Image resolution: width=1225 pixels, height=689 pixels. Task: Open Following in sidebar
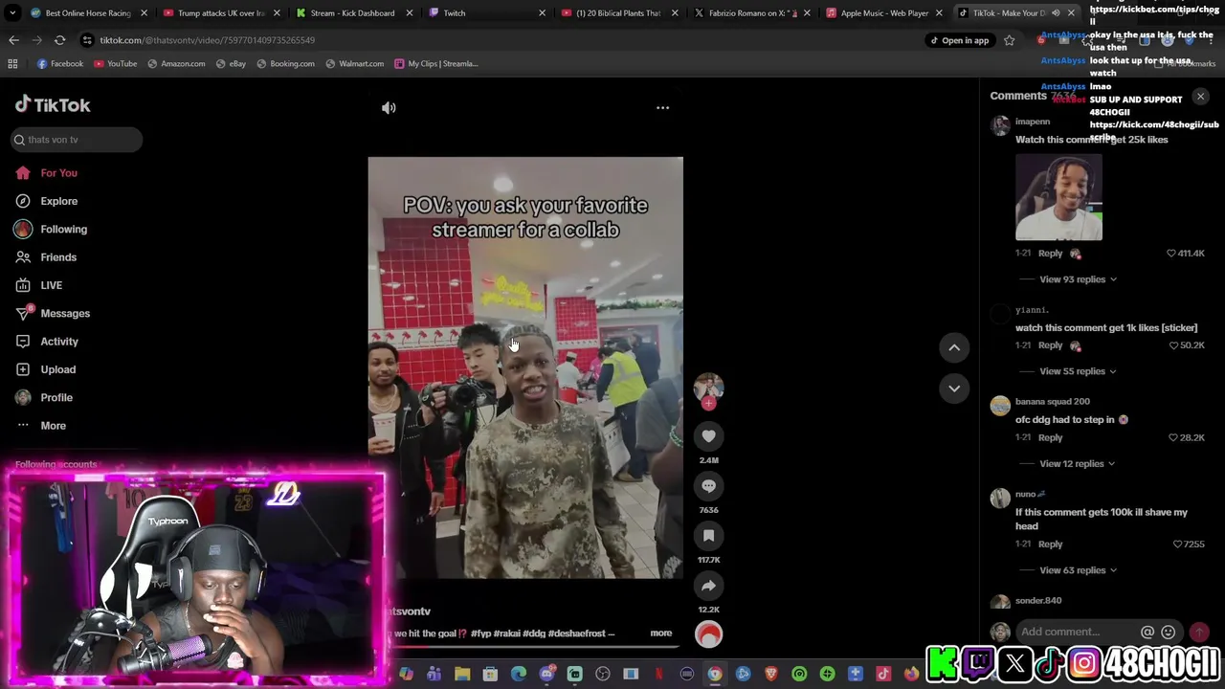pos(63,230)
